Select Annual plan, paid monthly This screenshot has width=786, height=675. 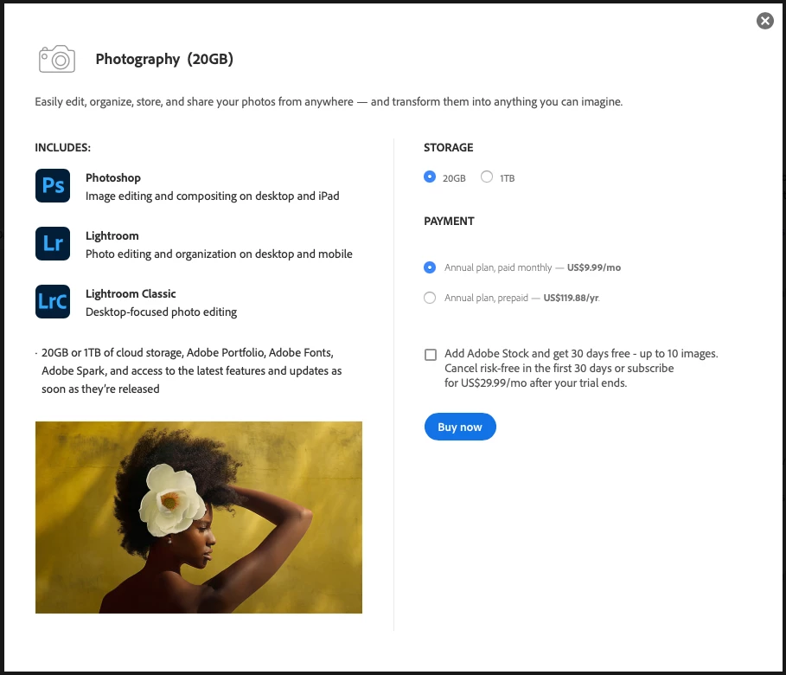[430, 267]
